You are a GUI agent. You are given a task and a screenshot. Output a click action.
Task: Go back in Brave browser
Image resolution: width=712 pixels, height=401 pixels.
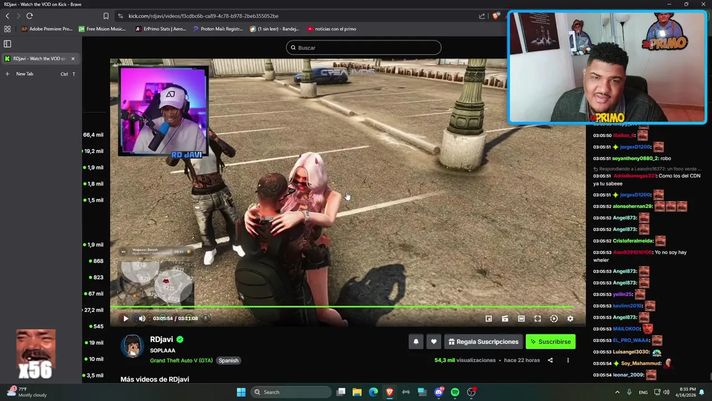7,16
